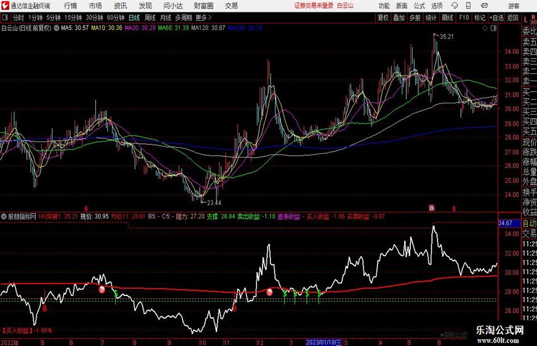Open the 股朋指标网 indicator dropdown arrow
Image resolution: width=537 pixels, height=346 pixels.
pos(4,216)
